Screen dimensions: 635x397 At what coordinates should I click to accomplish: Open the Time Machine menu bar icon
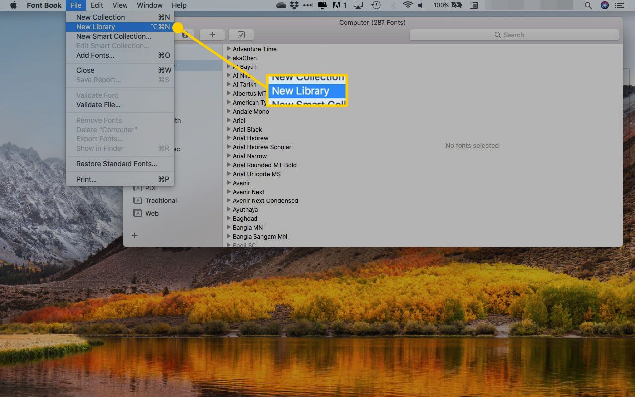[376, 5]
